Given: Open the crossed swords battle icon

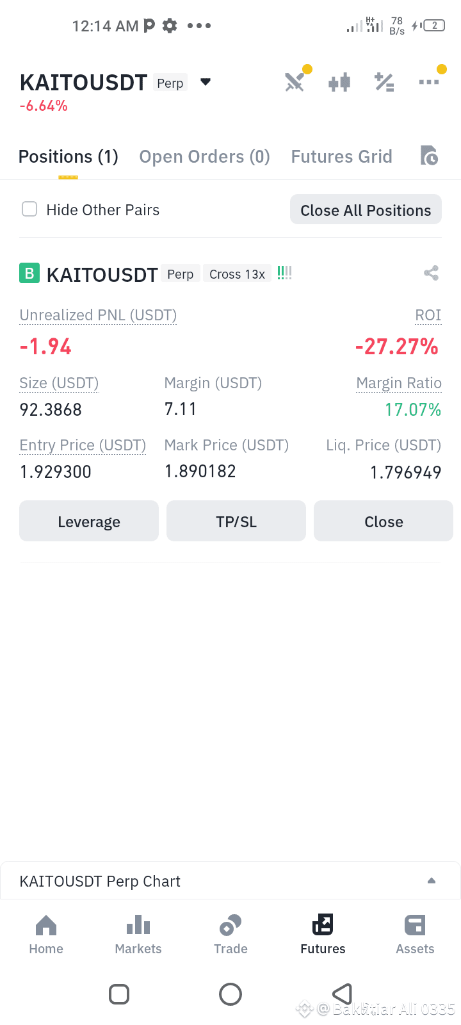Looking at the screenshot, I should pyautogui.click(x=295, y=82).
